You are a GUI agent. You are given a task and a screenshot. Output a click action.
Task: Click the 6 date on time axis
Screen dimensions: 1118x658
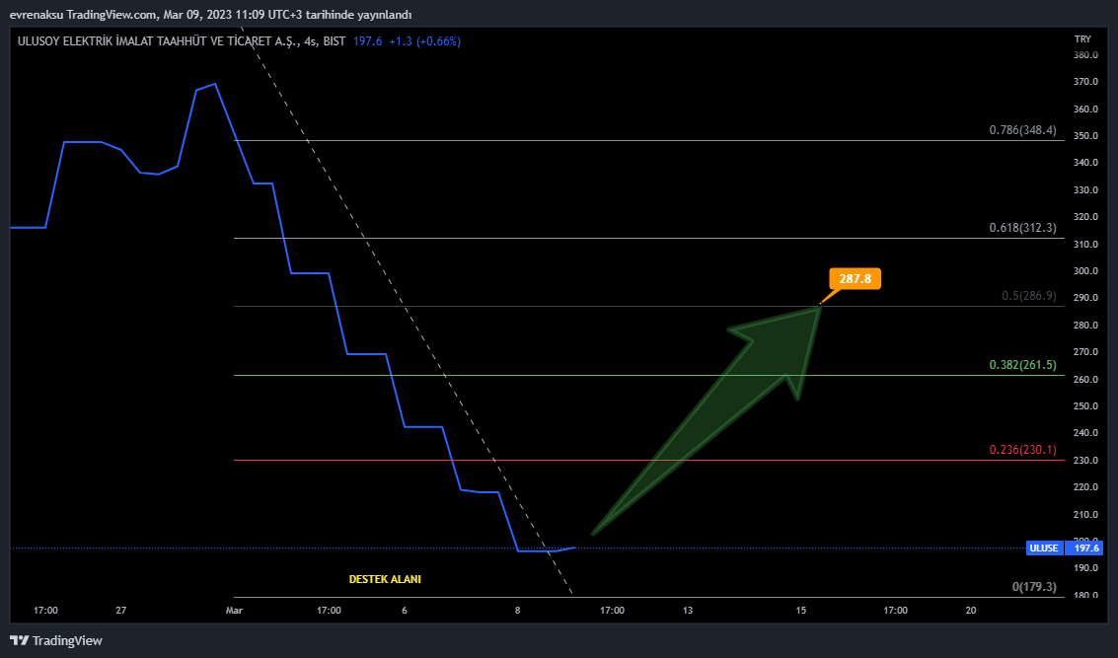[405, 611]
